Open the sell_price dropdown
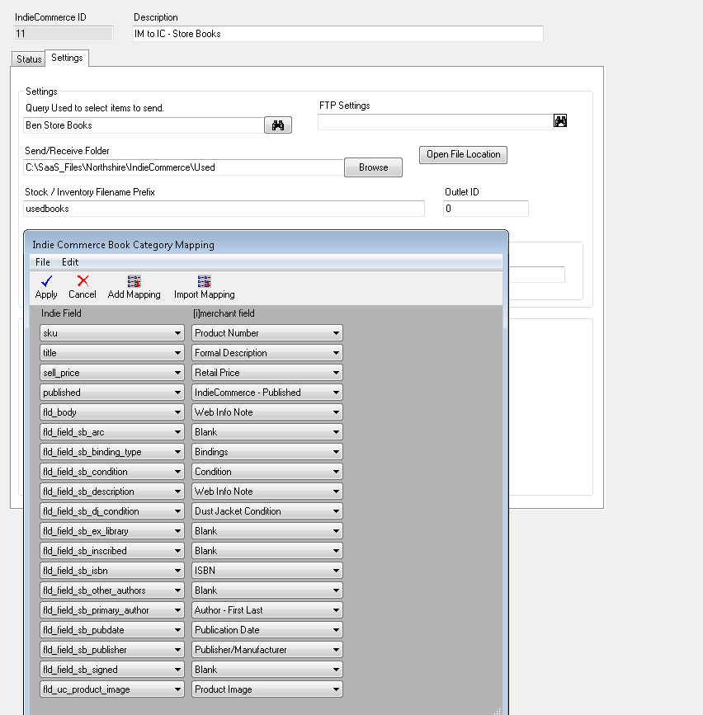 coord(111,373)
